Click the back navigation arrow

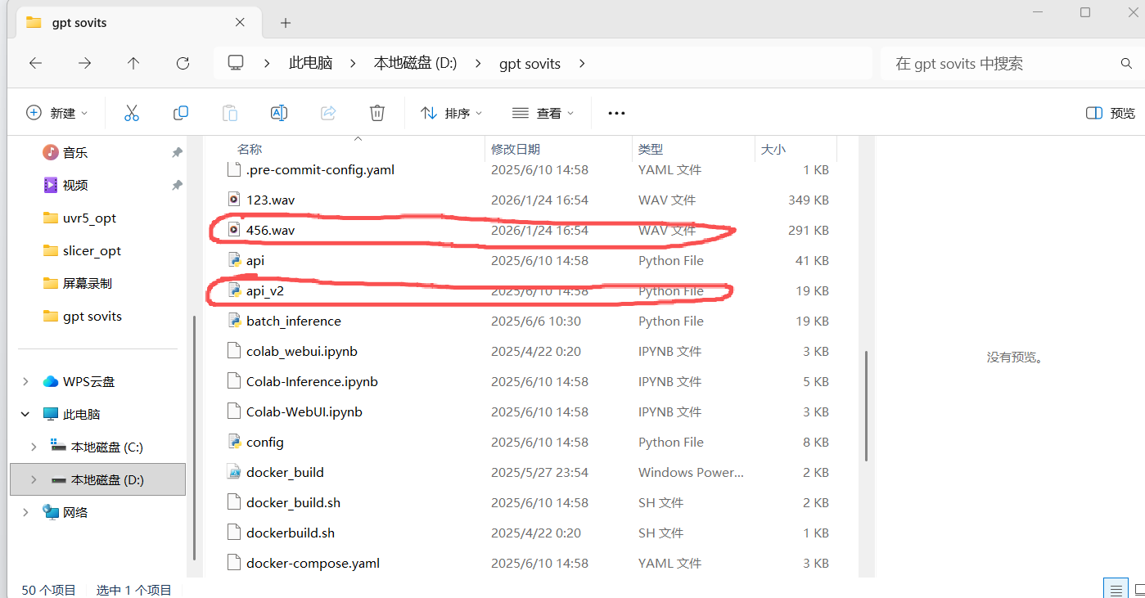(35, 63)
